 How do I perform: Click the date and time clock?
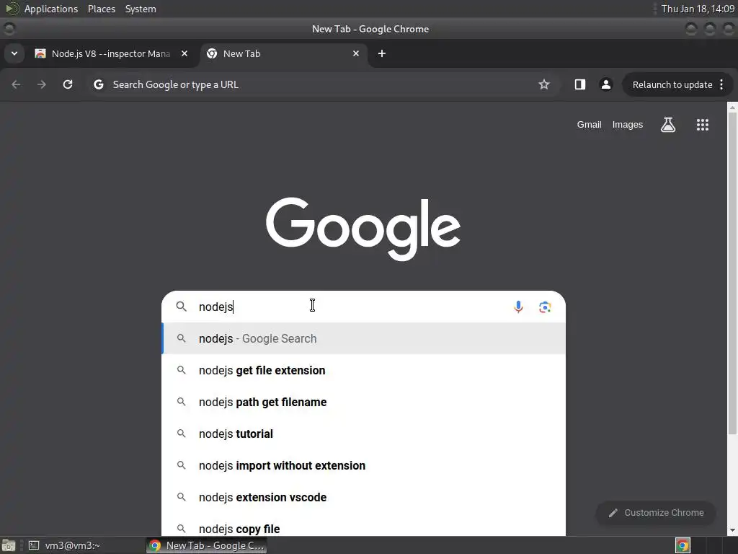(x=698, y=9)
